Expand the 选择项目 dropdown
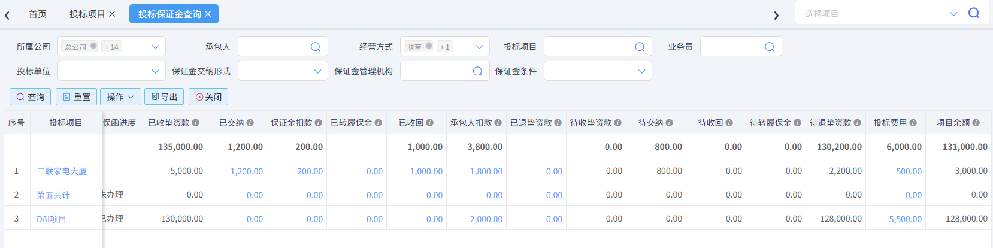The height and width of the screenshot is (248, 993). [953, 14]
